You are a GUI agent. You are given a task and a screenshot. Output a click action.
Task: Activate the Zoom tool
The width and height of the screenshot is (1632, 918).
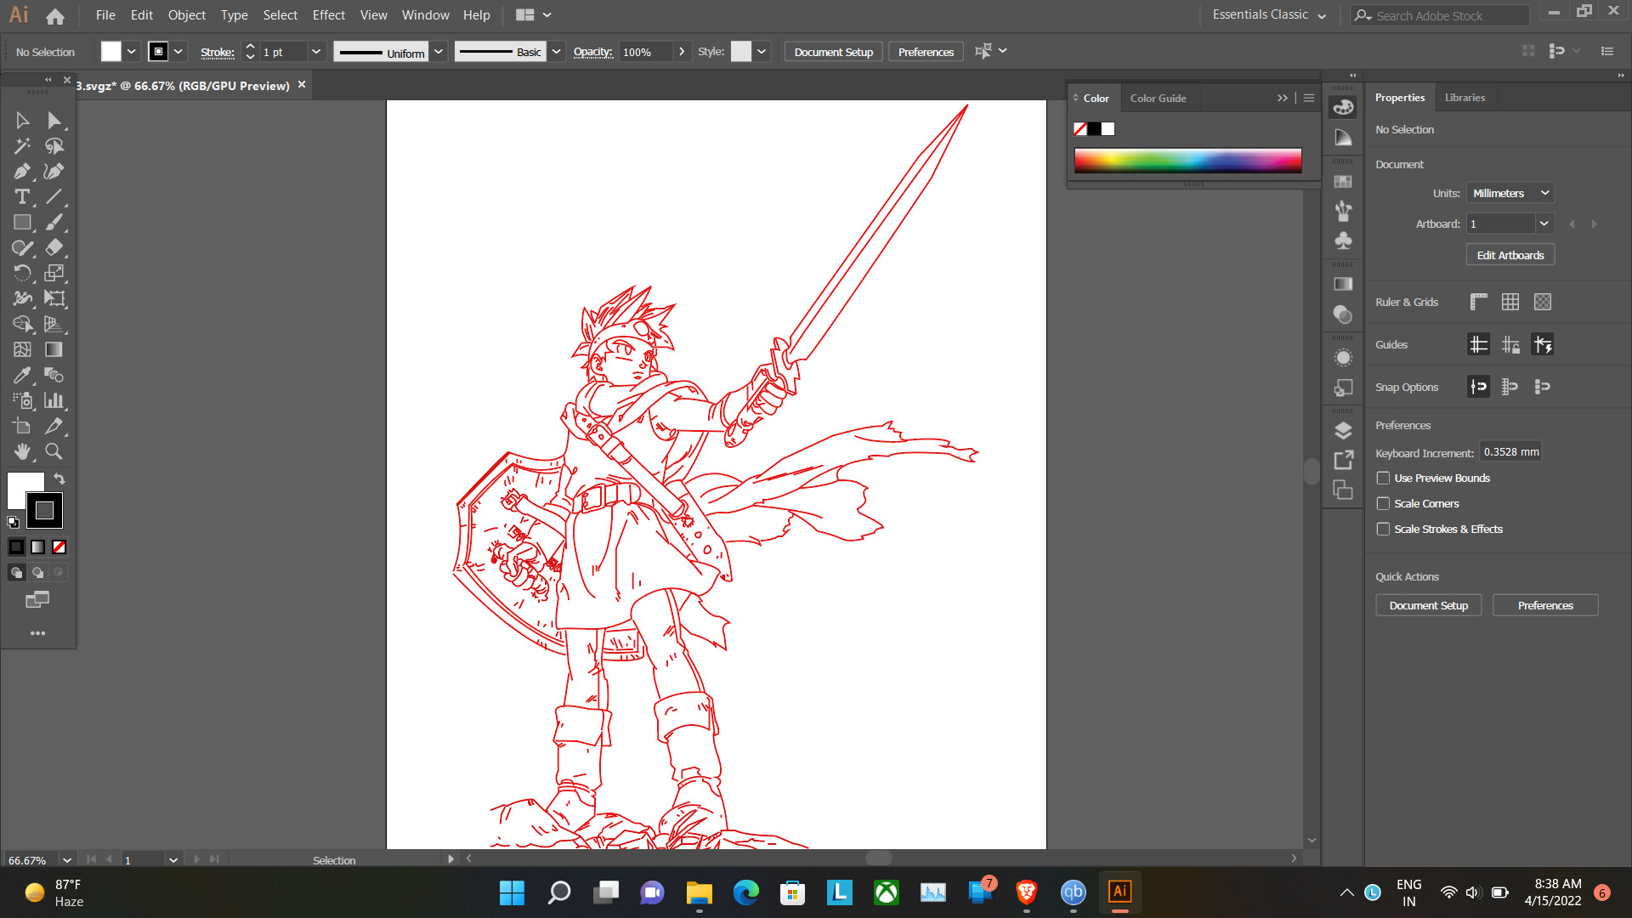click(54, 451)
